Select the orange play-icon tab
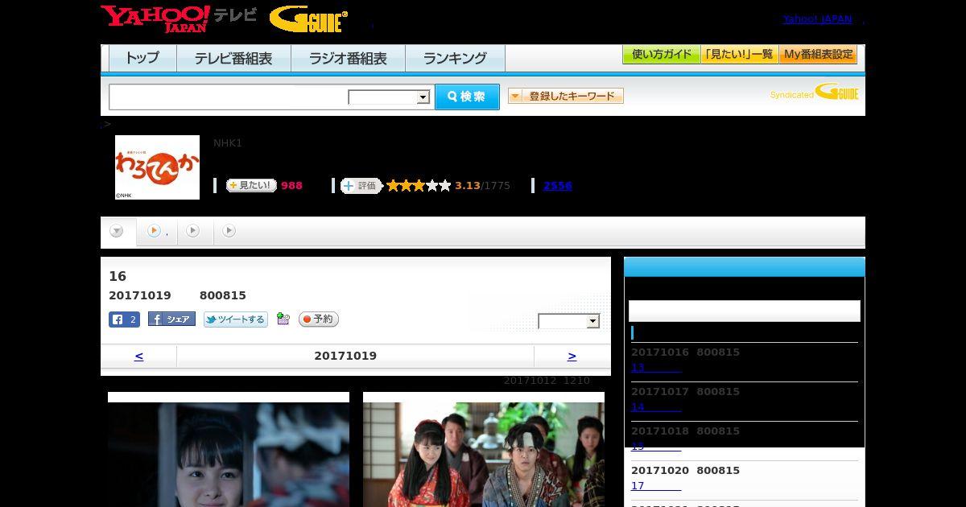 [x=156, y=231]
